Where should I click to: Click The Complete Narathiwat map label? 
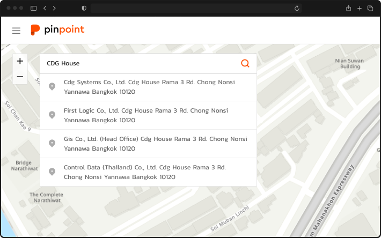coord(46,197)
